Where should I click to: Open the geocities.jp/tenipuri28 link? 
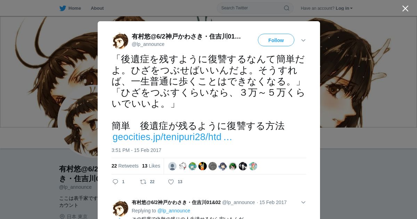[x=172, y=137]
